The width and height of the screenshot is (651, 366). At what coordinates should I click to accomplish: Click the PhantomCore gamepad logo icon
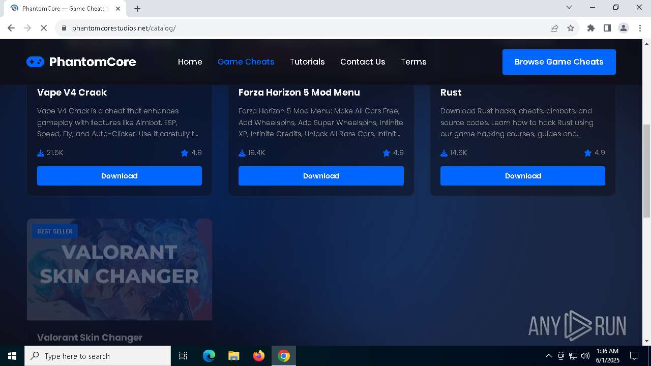(35, 62)
